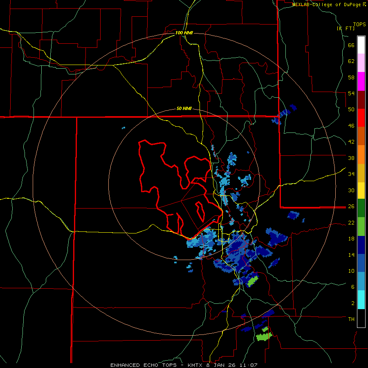
Task: Click legend value '46'
Action: click(351, 126)
